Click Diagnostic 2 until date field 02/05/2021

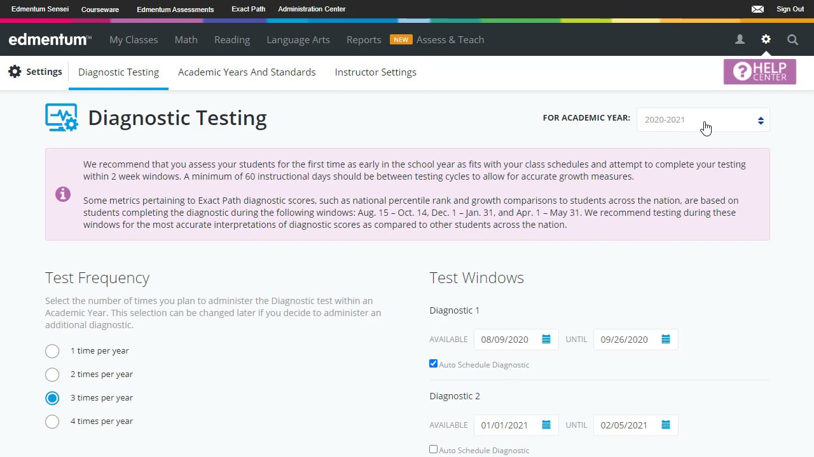tap(636, 425)
